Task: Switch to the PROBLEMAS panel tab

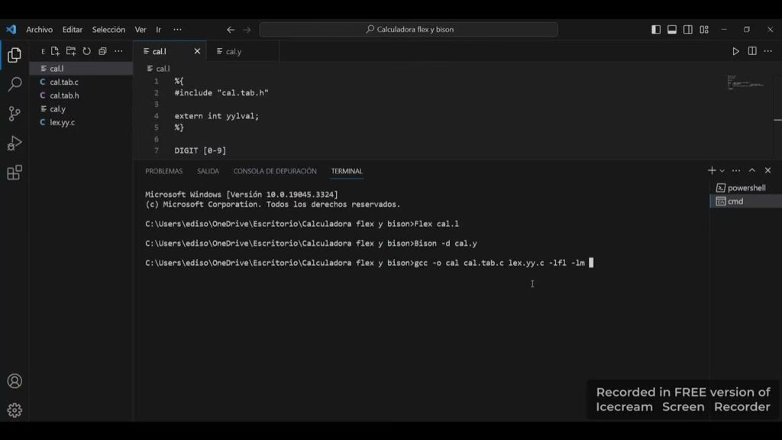Action: (x=163, y=171)
